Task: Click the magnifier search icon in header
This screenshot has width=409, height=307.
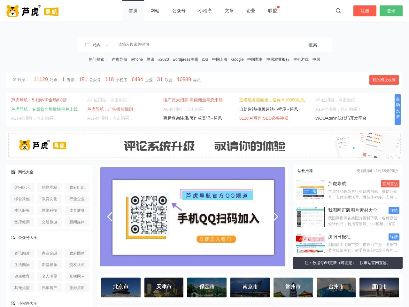Action: [338, 11]
